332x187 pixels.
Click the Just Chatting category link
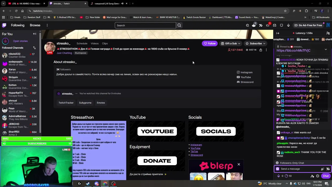point(64,53)
